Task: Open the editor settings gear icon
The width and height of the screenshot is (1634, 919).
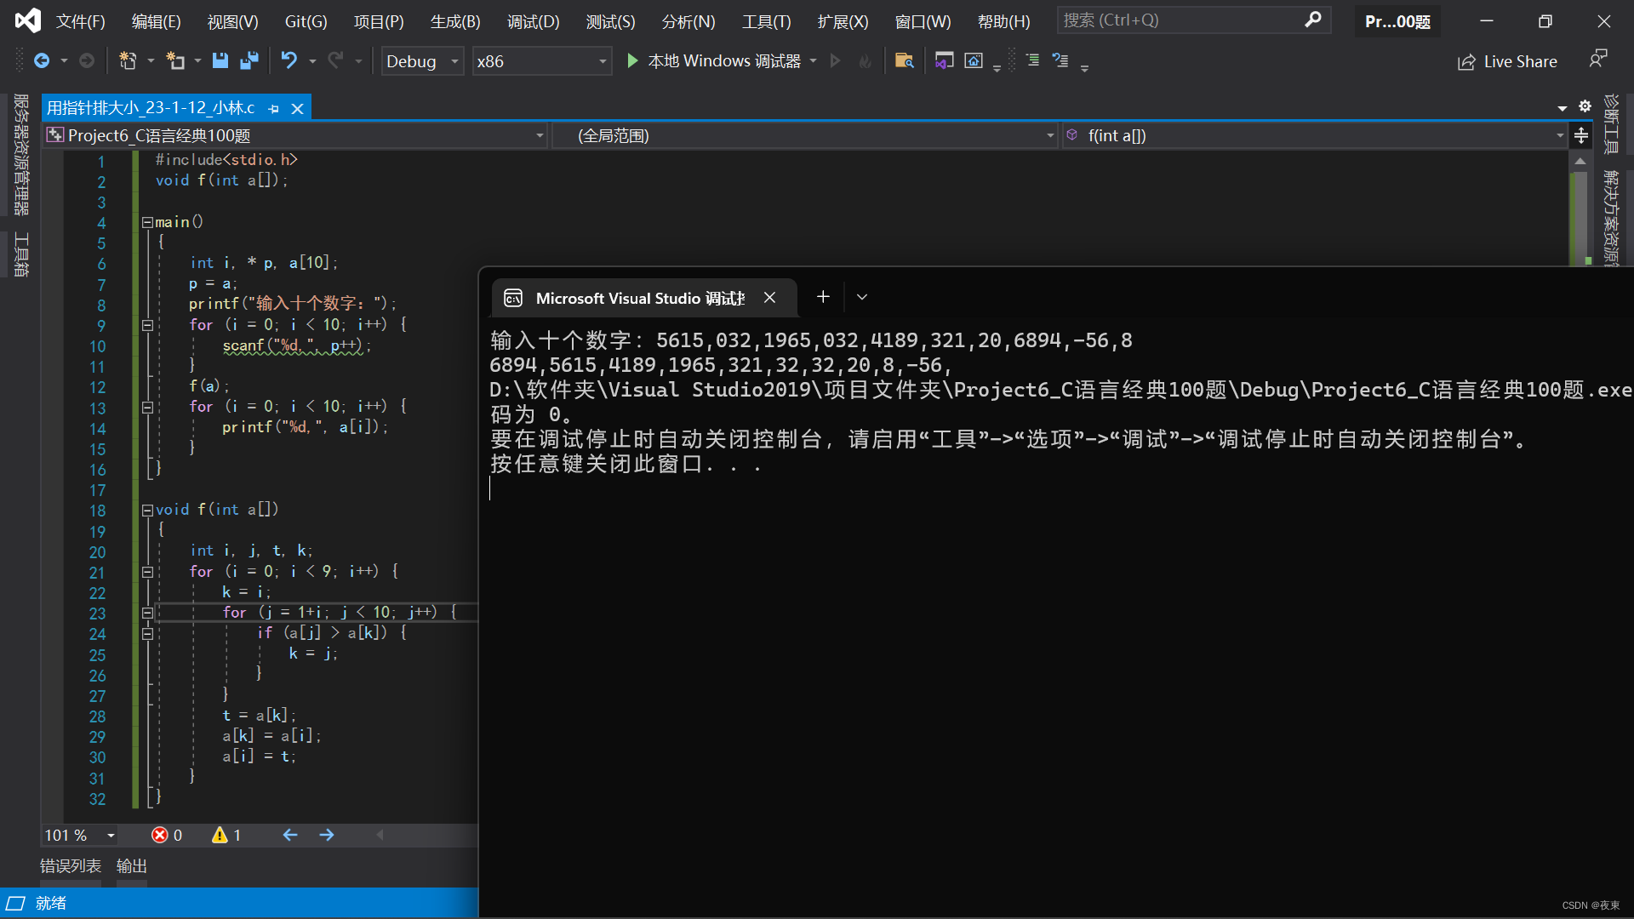Action: (1585, 106)
